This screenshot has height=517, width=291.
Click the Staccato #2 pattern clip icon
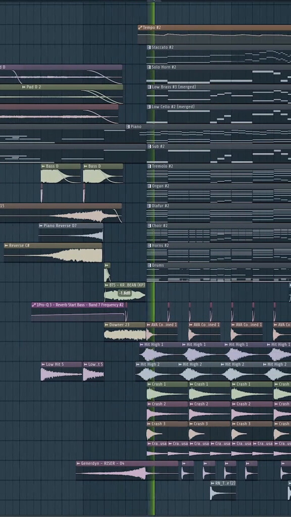149,47
